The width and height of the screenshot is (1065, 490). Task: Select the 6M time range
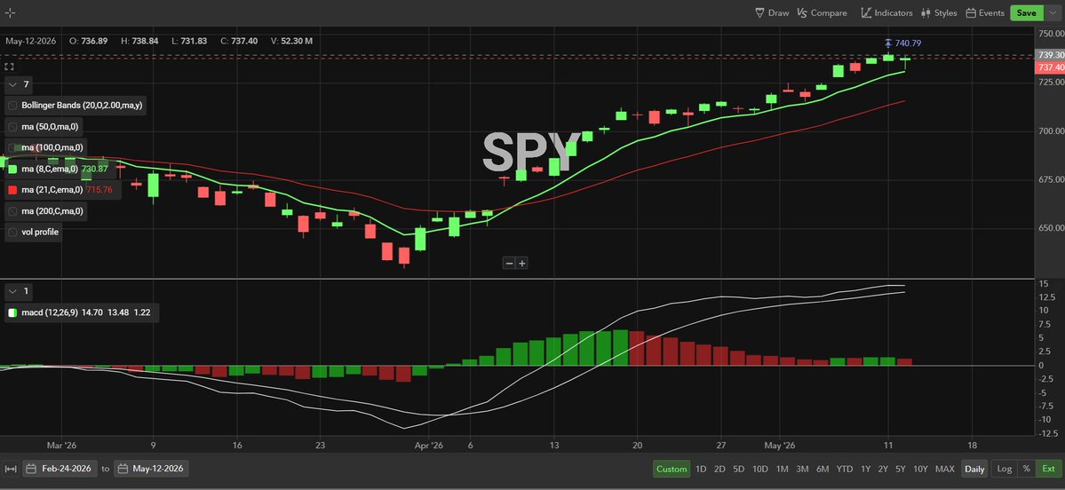[x=823, y=469]
